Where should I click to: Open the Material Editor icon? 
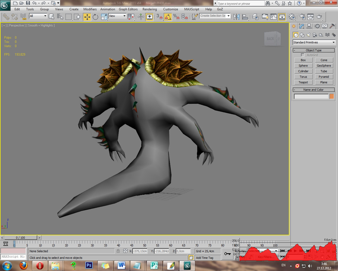click(292, 17)
